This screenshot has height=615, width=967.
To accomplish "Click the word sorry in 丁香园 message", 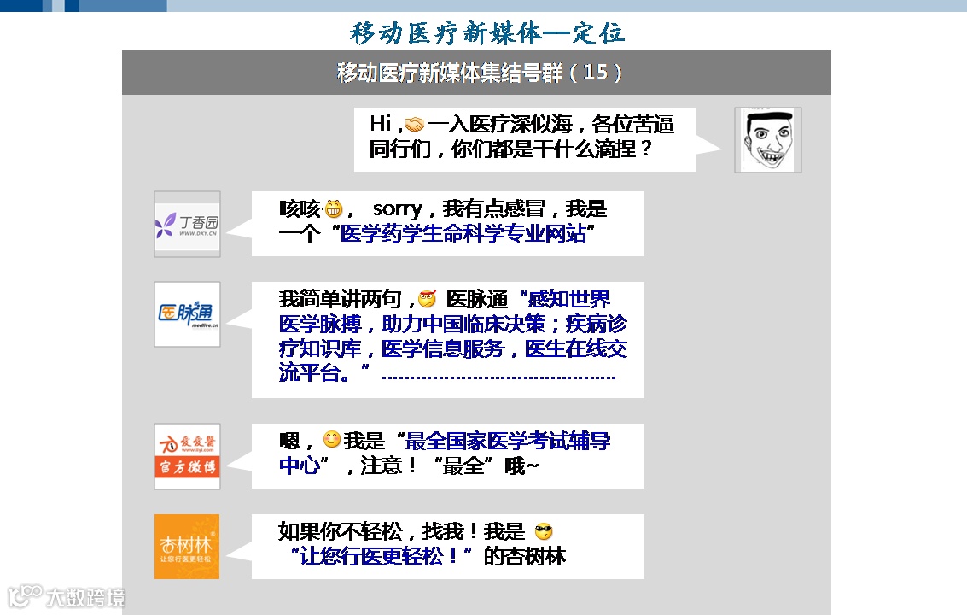I will (x=397, y=210).
